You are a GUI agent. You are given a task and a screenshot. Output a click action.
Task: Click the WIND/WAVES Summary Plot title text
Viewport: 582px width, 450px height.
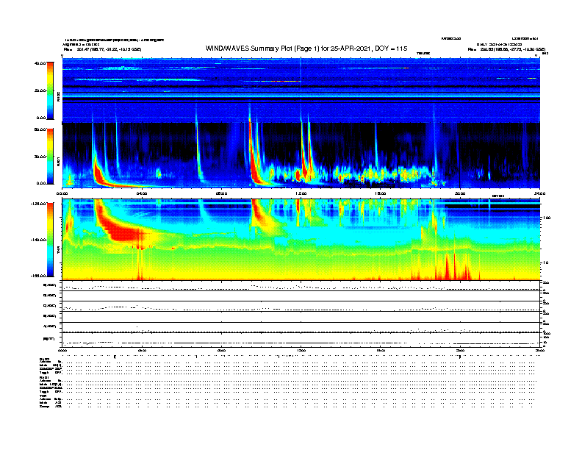point(306,49)
